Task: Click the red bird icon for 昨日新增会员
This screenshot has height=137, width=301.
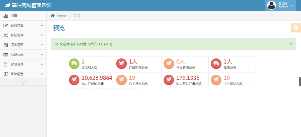Action: pyautogui.click(x=121, y=64)
